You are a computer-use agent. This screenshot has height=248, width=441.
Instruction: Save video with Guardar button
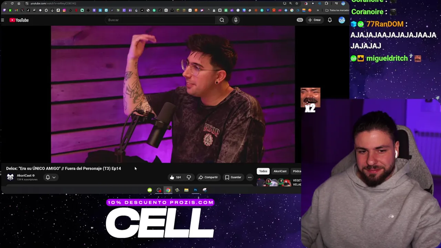tap(233, 177)
